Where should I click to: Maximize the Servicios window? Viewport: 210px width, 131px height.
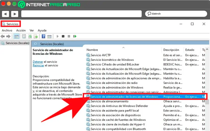[192, 24]
